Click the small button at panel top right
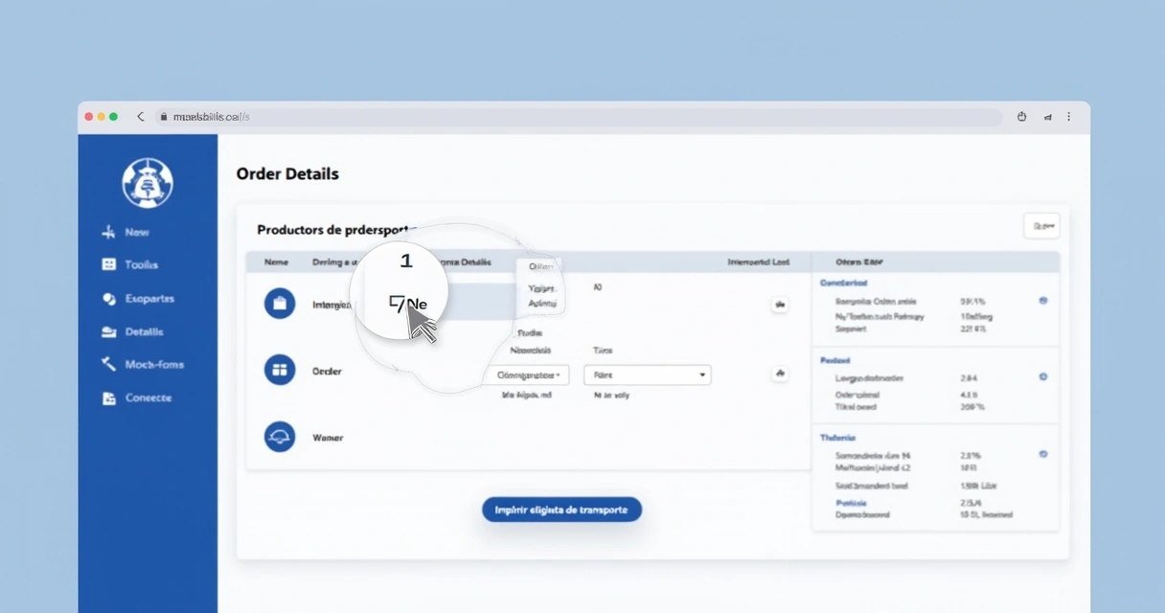Viewport: 1165px width, 613px height. 1041,226
